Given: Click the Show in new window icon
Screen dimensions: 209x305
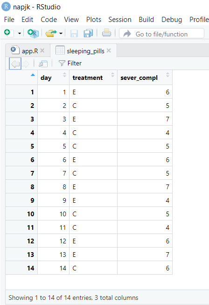Looking at the screenshot, I should (x=43, y=64).
